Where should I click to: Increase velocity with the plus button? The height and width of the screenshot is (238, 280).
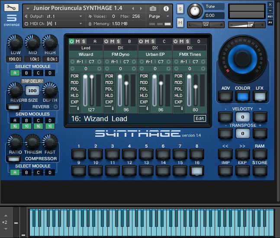pos(260,117)
